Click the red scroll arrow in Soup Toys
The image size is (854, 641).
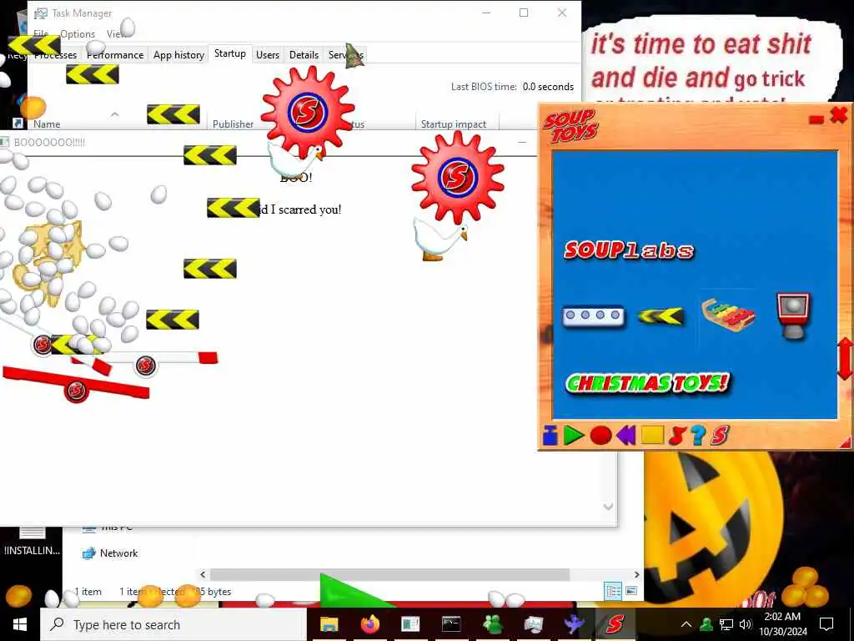pos(845,359)
